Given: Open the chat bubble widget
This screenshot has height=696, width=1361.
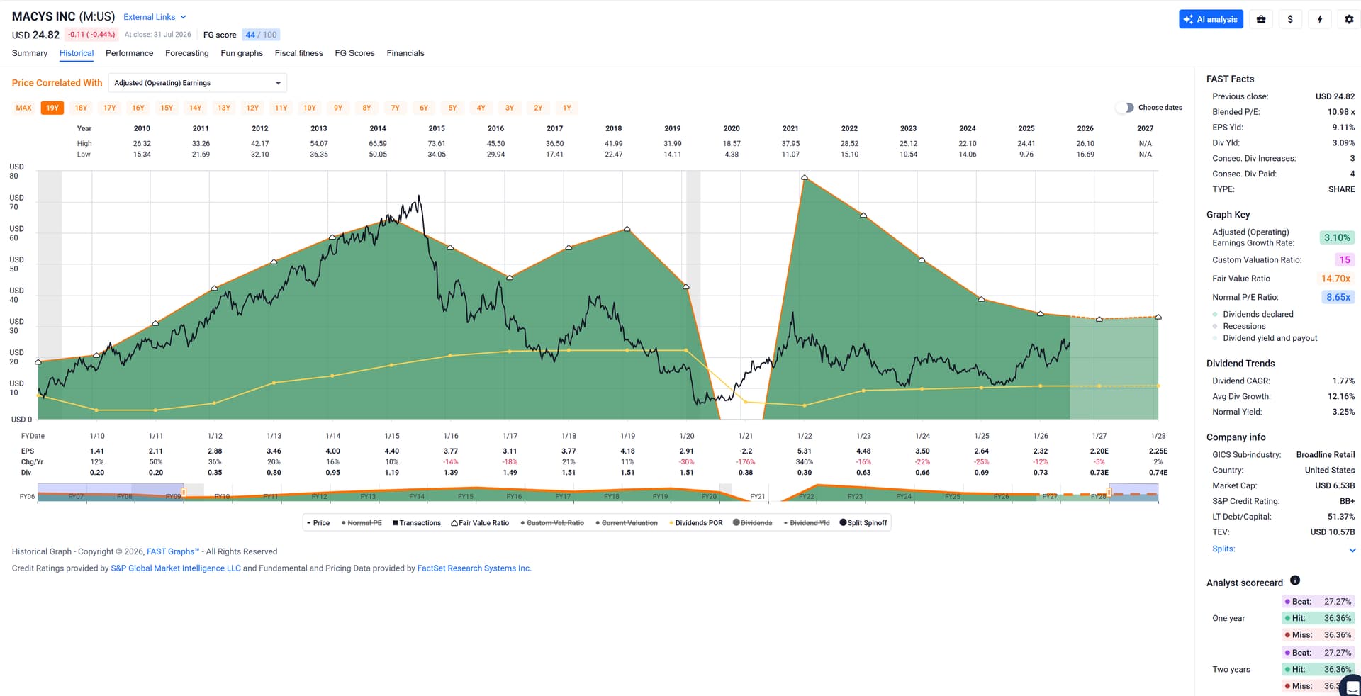Looking at the screenshot, I should [1352, 686].
